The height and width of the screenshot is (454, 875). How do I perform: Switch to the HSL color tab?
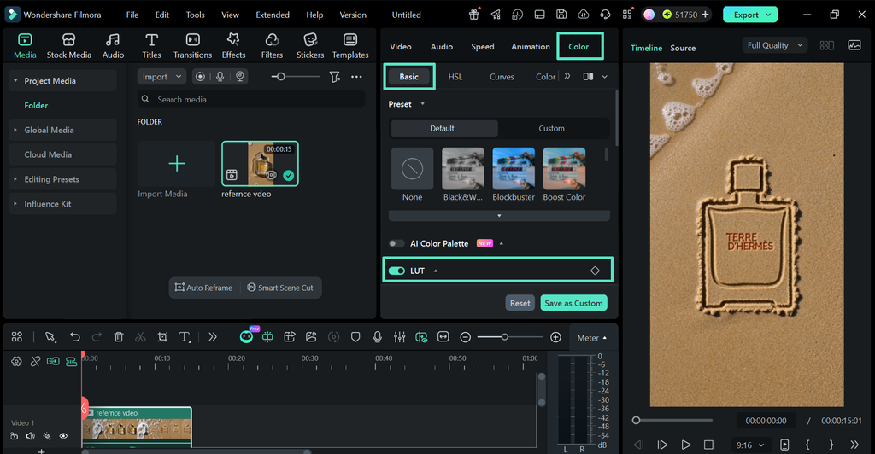click(455, 77)
